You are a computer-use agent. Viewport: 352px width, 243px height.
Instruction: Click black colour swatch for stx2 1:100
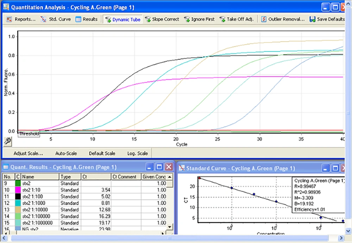coord(18,196)
